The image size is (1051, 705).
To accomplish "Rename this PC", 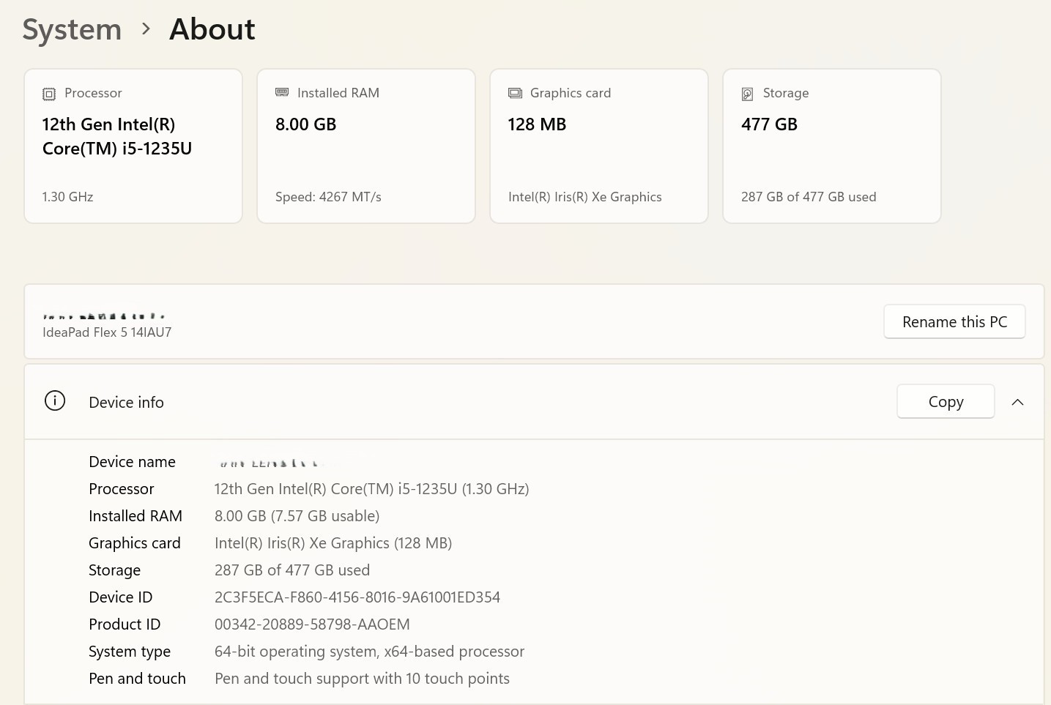I will [954, 321].
